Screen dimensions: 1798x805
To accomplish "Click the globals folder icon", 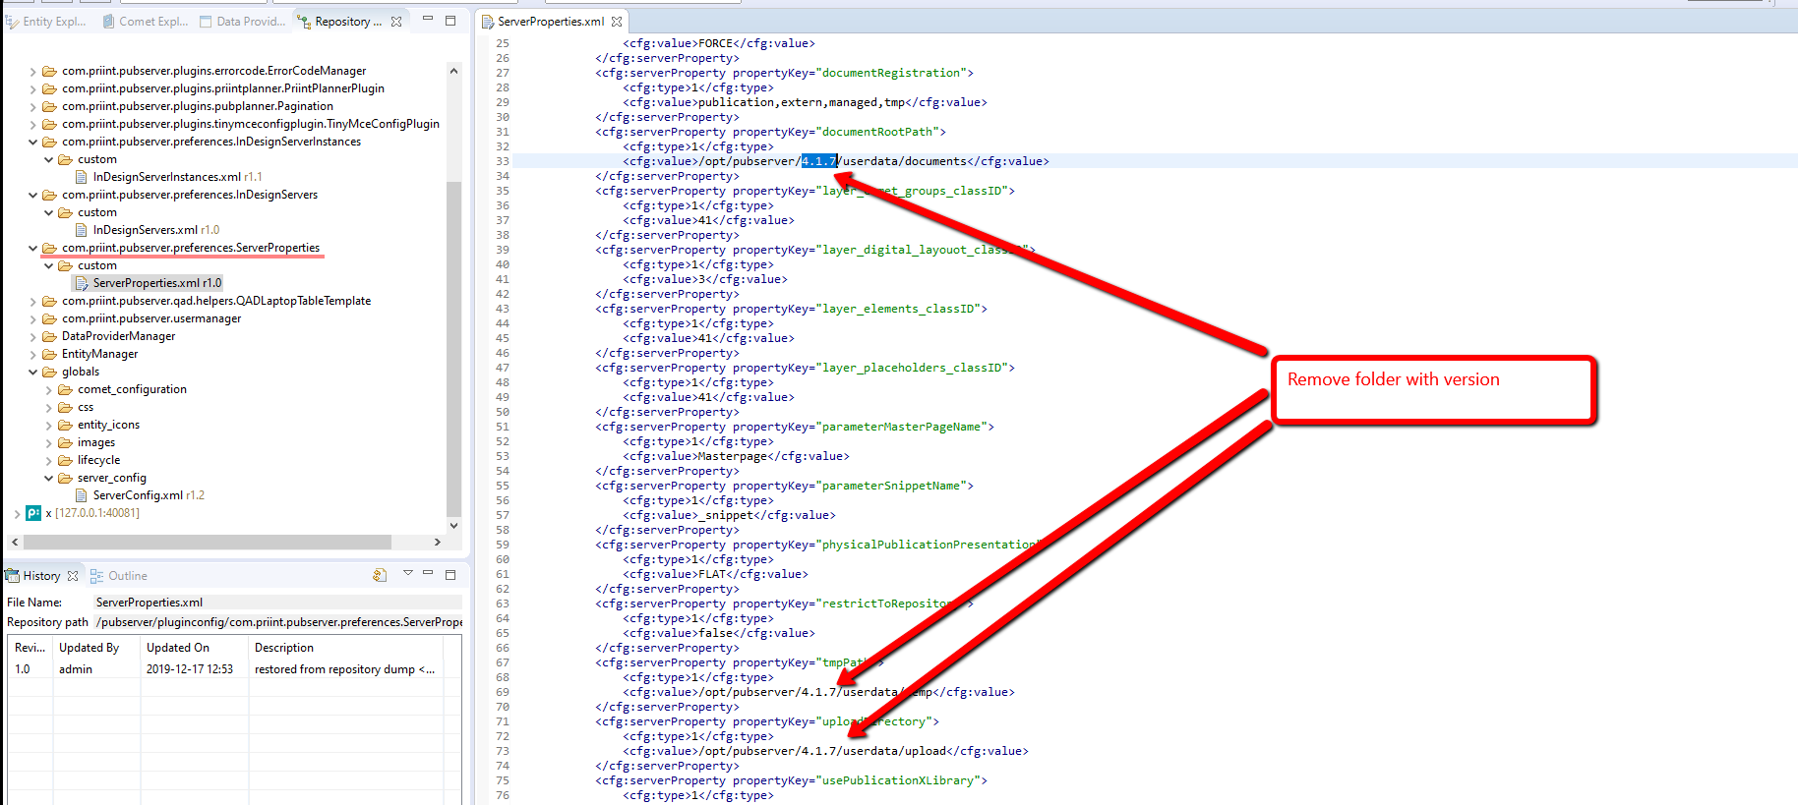I will [49, 372].
